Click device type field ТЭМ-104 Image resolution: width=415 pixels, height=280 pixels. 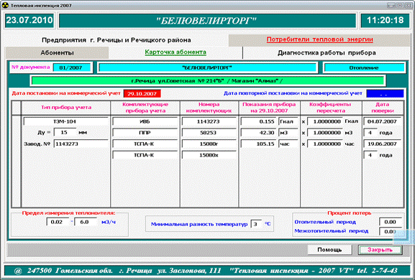pyautogui.click(x=65, y=121)
